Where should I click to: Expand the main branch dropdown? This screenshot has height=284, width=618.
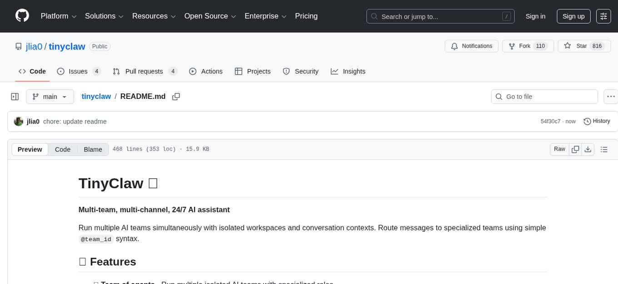[x=50, y=97]
